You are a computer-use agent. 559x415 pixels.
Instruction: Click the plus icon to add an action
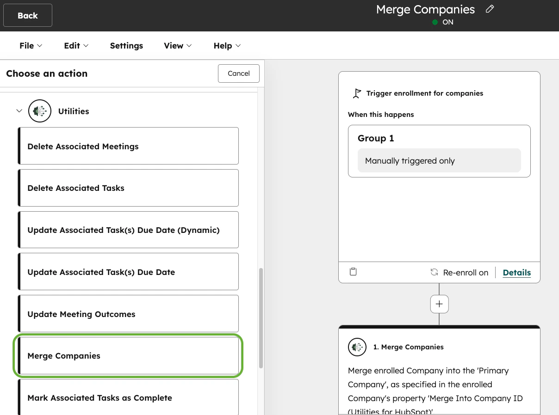tap(439, 304)
